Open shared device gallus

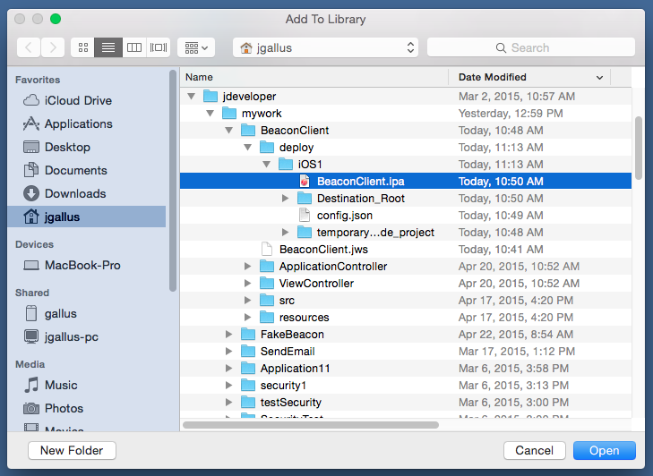click(x=87, y=313)
